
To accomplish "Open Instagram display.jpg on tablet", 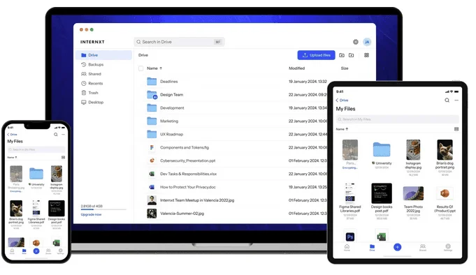I will click(413, 158).
